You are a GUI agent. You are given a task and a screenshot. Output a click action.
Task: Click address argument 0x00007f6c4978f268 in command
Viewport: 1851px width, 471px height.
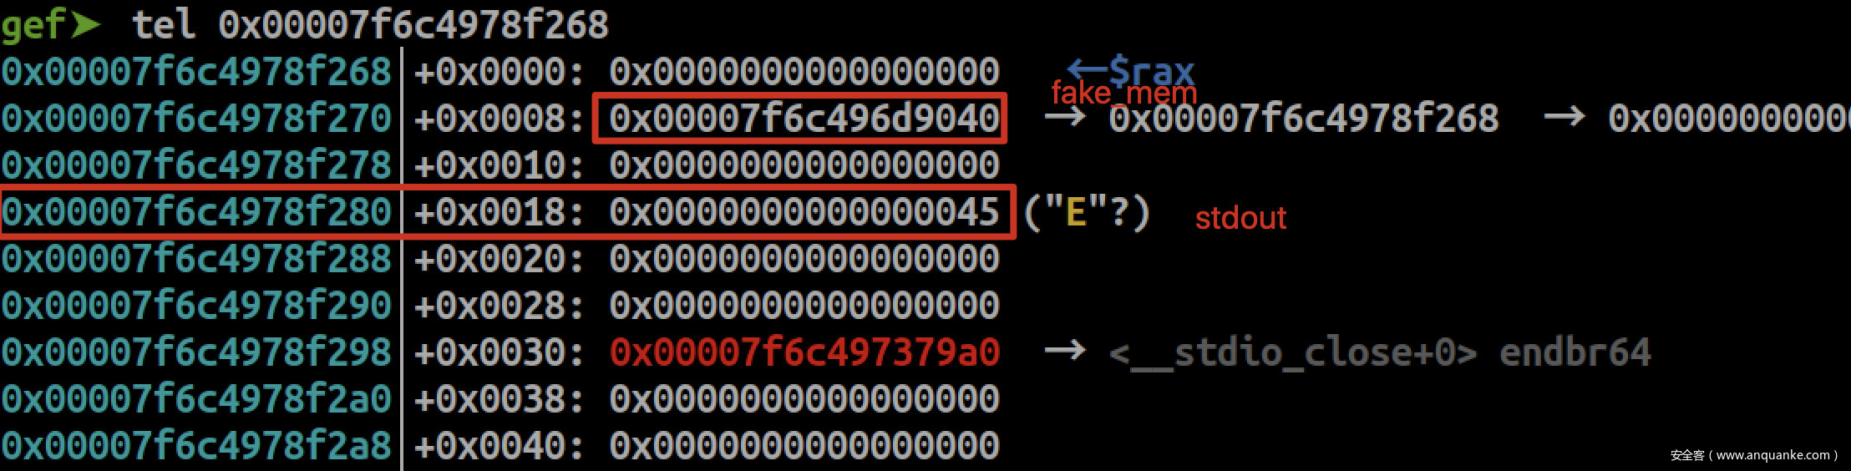[x=413, y=24]
